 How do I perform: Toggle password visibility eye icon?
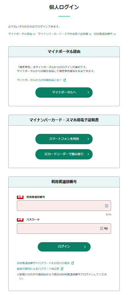tap(106, 229)
